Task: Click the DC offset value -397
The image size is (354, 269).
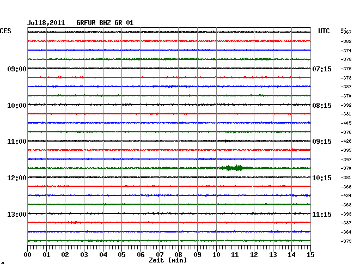Action: pos(346,160)
